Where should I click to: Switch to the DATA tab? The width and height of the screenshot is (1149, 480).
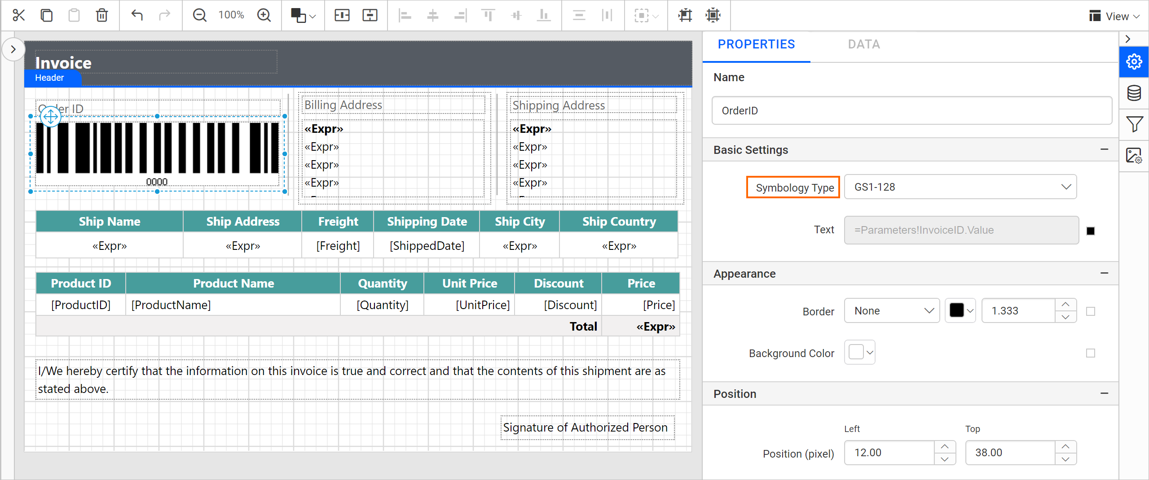[864, 44]
